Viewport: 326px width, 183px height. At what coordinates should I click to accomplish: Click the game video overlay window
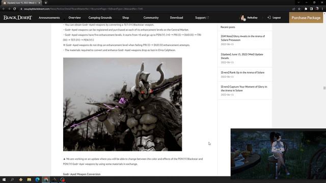(x=278, y=154)
